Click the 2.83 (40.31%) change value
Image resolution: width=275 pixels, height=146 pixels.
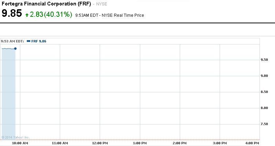51,14
